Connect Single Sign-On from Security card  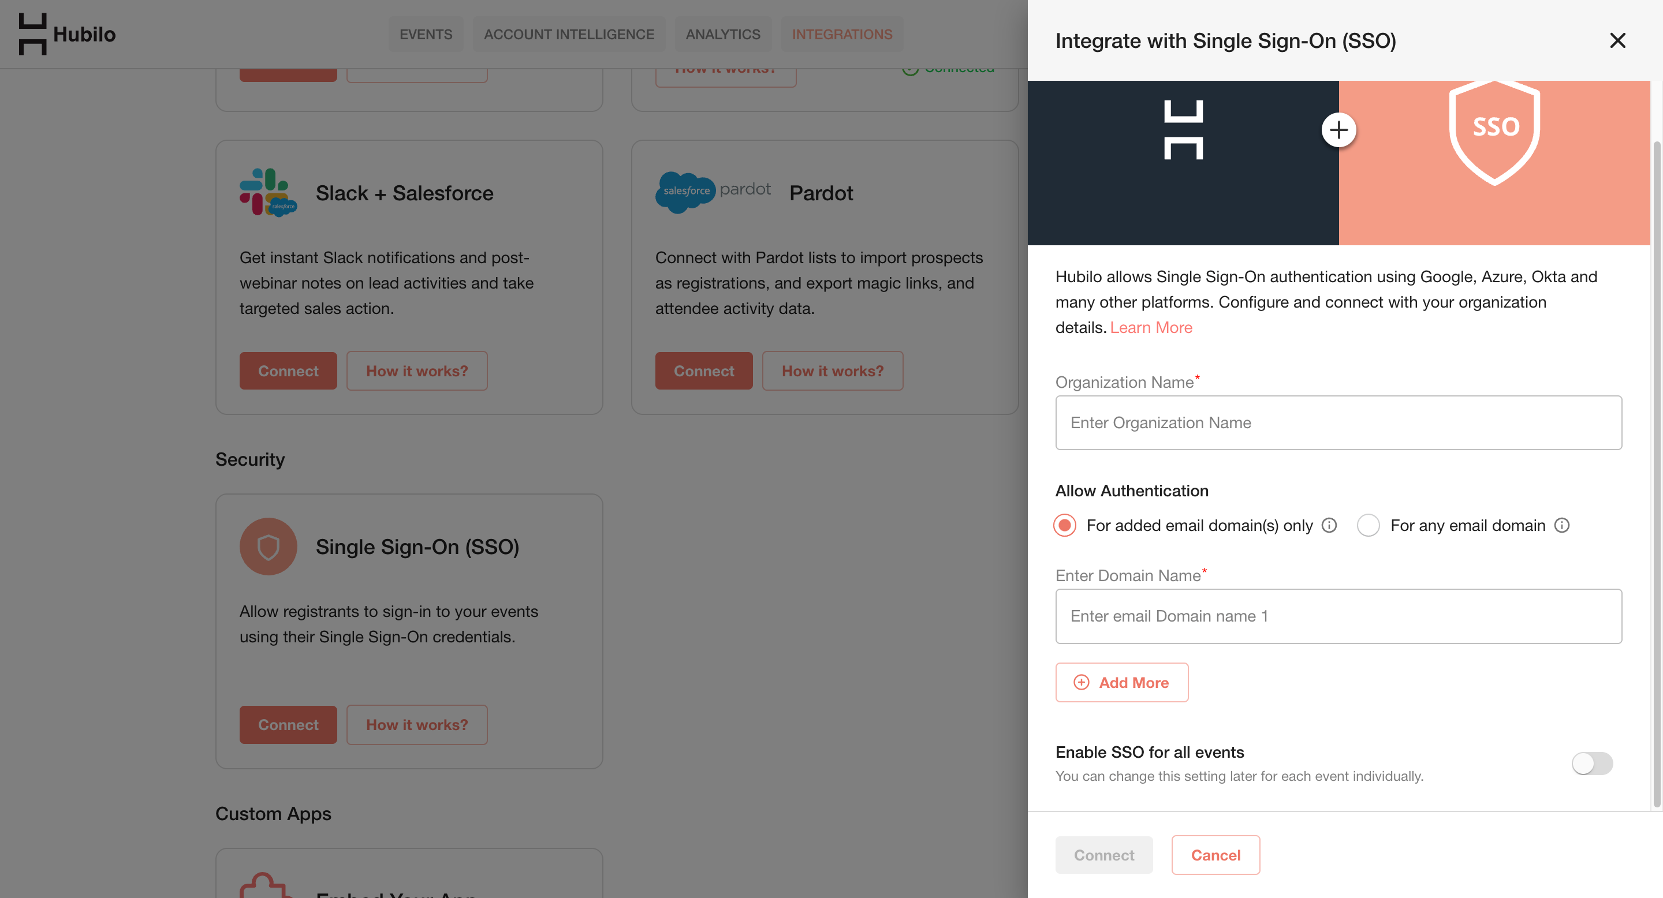tap(288, 724)
